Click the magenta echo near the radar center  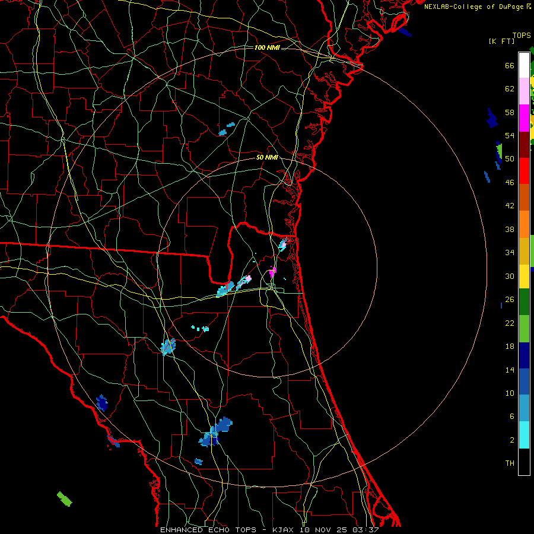click(x=272, y=272)
